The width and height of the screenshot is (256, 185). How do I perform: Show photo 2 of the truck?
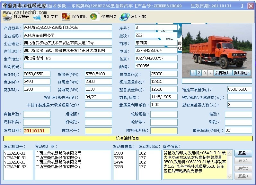(199, 73)
